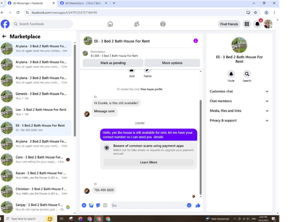This screenshot has height=222, width=292.
Task: Search in conversation magnifier icon
Action: 247,74
